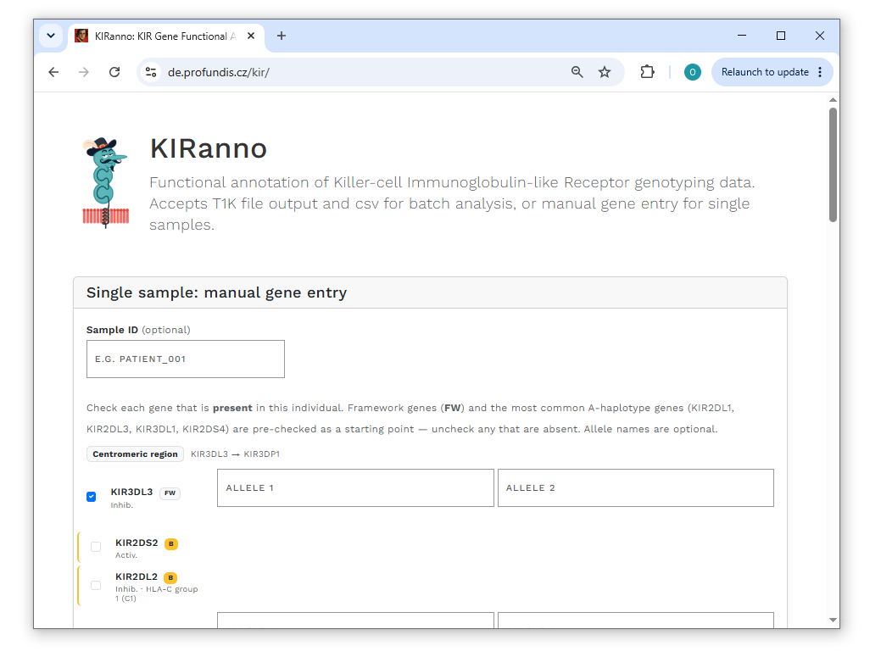Open the Chrome three-dot menu
The image size is (881, 657).
coord(820,72)
